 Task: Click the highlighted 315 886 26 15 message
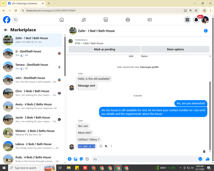[x=86, y=146]
